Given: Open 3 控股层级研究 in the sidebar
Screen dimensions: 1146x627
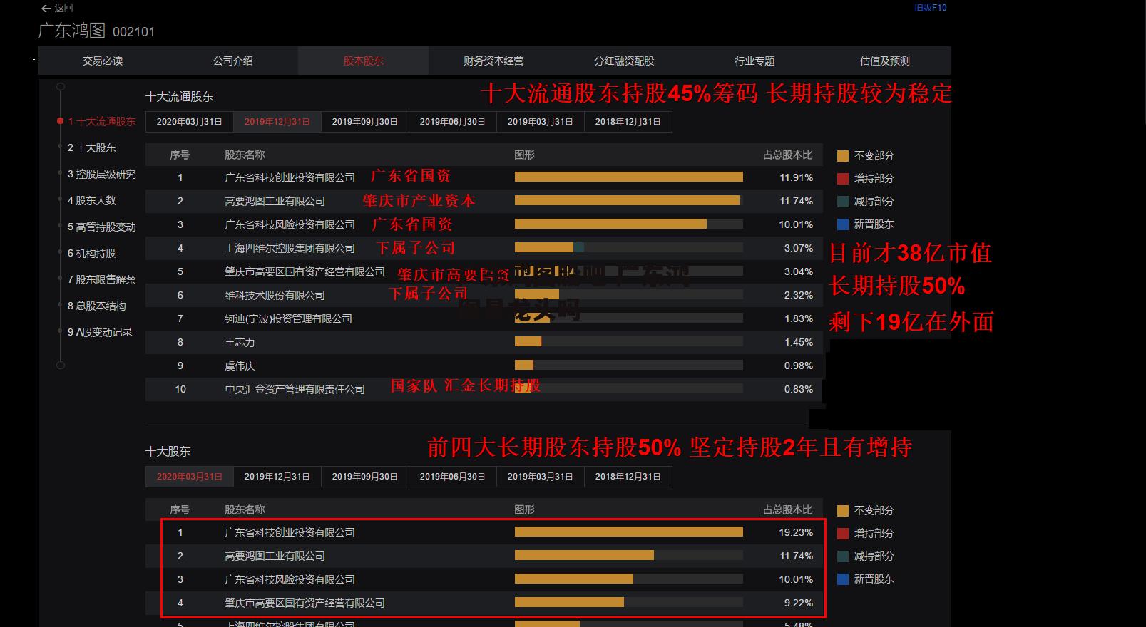Looking at the screenshot, I should [101, 174].
